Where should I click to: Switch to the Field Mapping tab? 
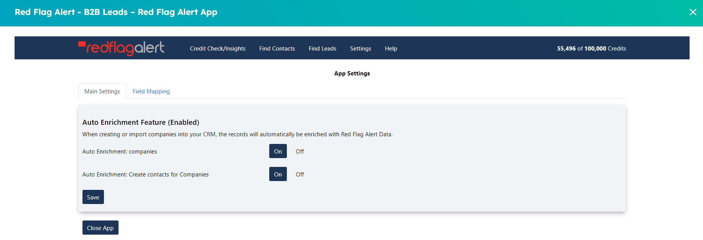click(151, 91)
